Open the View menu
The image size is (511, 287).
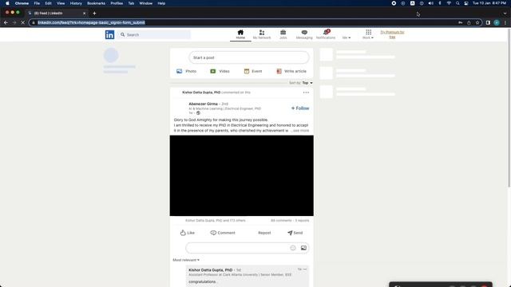click(x=61, y=3)
